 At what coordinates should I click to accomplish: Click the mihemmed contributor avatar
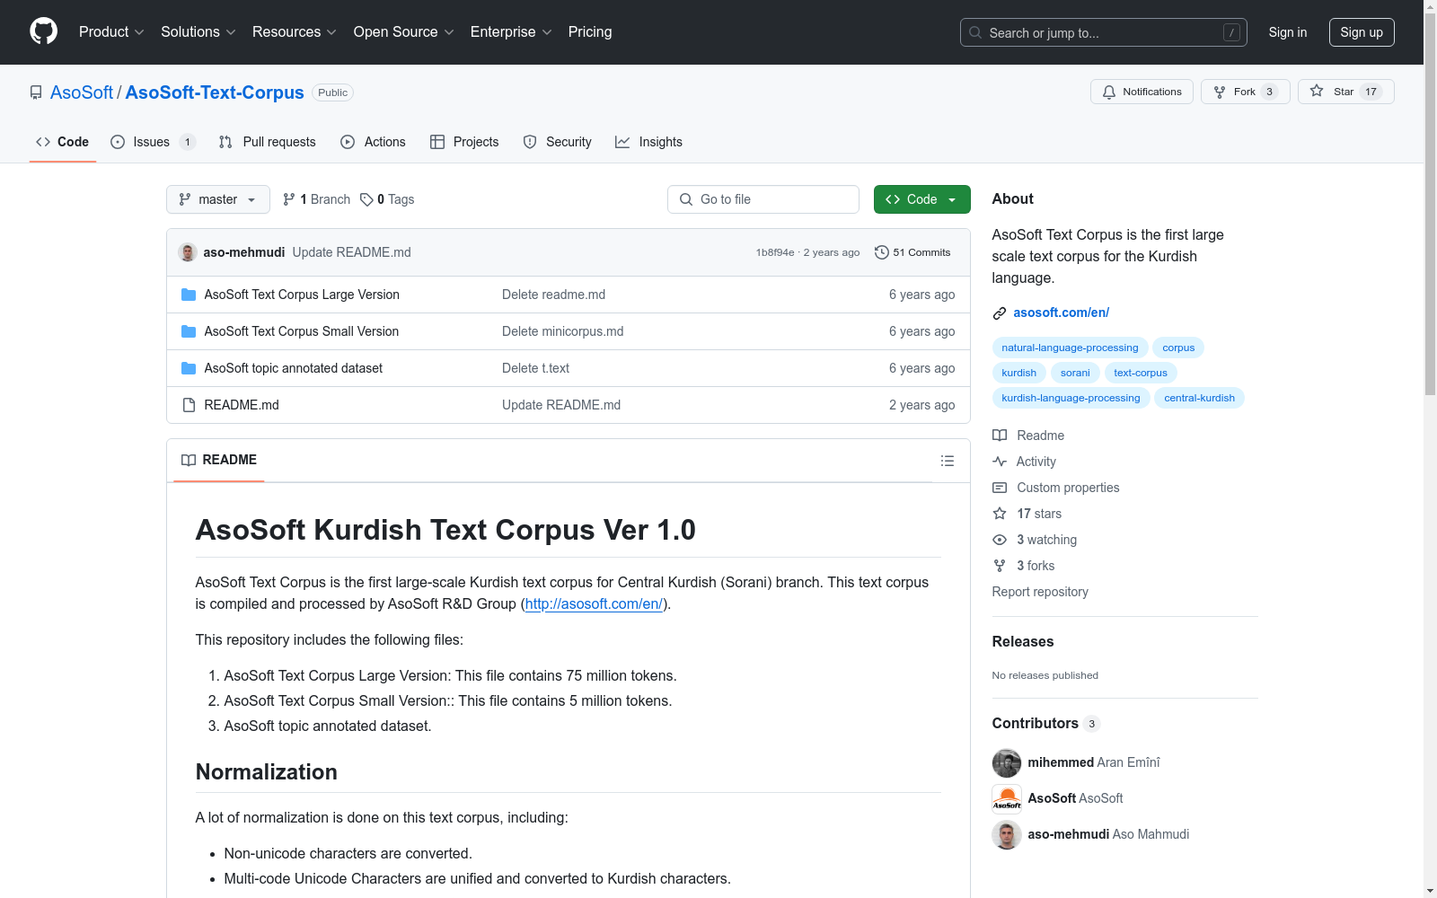coord(1007,762)
